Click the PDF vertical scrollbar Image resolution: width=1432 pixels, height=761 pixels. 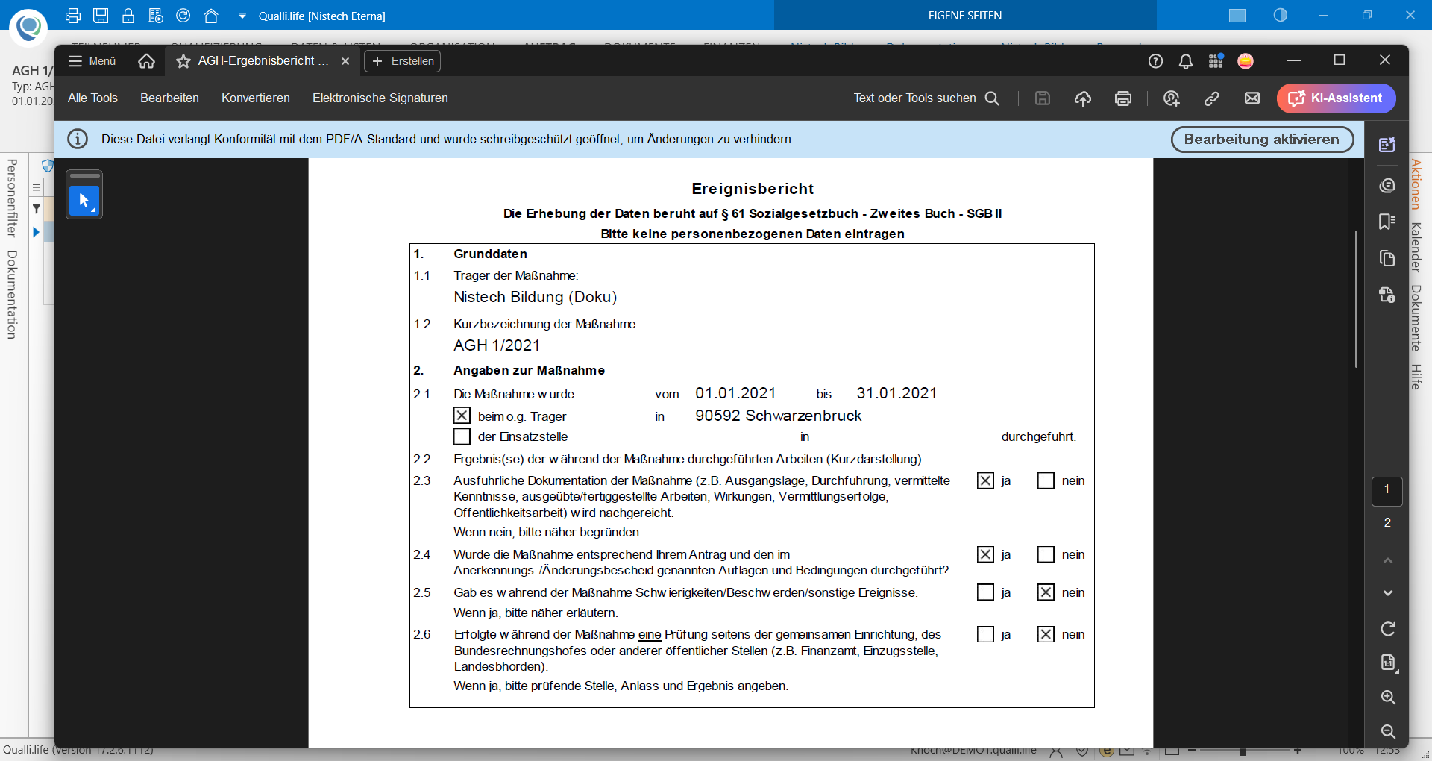[1356, 298]
